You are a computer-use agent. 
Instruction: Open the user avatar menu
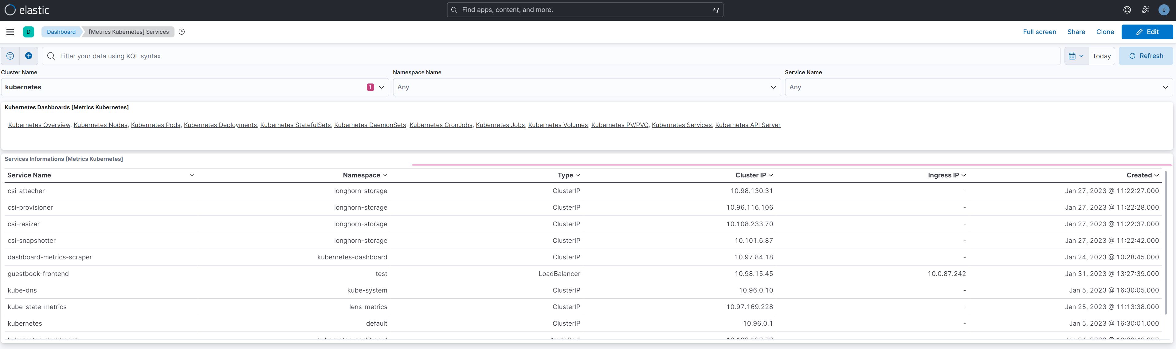pos(1164,10)
